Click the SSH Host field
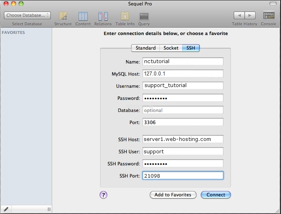This screenshot has height=214, width=281. click(x=183, y=139)
